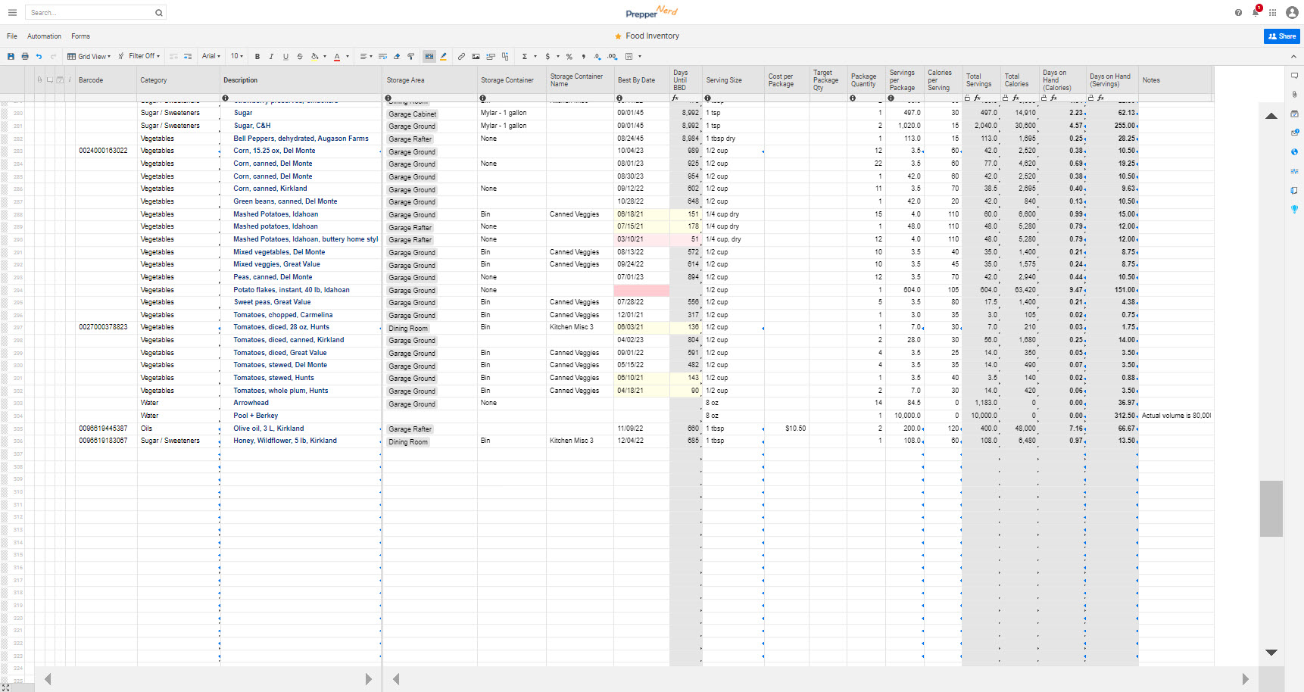The image size is (1304, 692).
Task: Open the Conversations panel
Action: point(1295,75)
